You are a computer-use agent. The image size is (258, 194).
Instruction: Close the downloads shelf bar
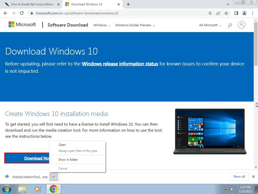pos(253,177)
